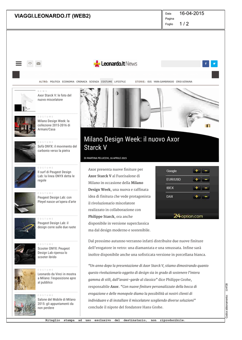Click the Salone del Mobile thumbnail

point(25,305)
